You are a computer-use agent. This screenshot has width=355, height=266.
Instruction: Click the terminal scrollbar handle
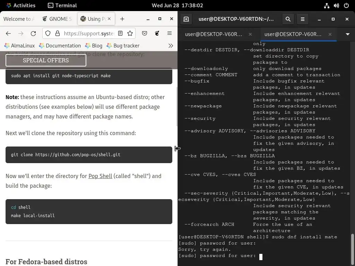click(x=352, y=249)
